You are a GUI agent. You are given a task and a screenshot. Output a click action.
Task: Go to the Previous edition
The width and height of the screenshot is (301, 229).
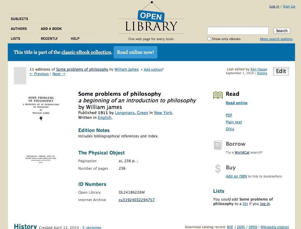pyautogui.click(x=39, y=74)
